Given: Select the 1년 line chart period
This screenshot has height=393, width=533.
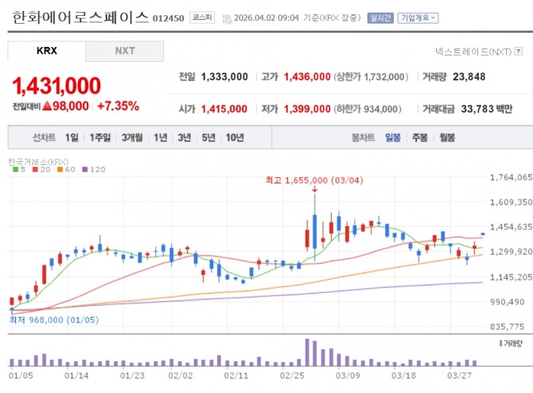Looking at the screenshot, I should point(161,137).
